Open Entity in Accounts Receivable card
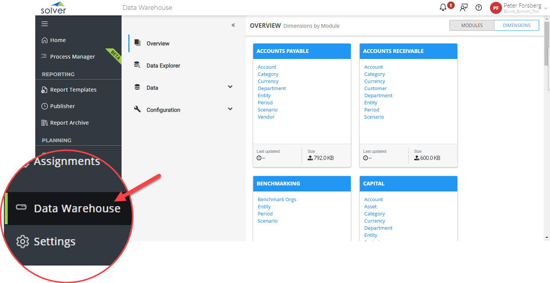The height and width of the screenshot is (283, 550). tap(371, 103)
